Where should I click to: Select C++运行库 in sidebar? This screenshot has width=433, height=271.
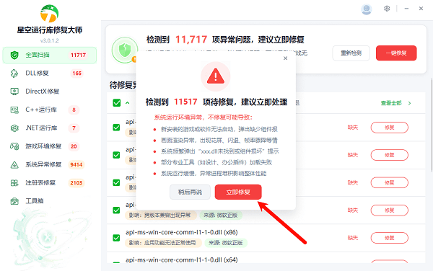click(50, 110)
